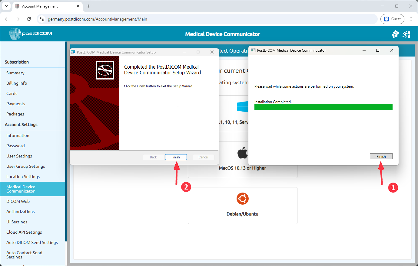Click Finish in the Installation Completed window

pyautogui.click(x=381, y=156)
